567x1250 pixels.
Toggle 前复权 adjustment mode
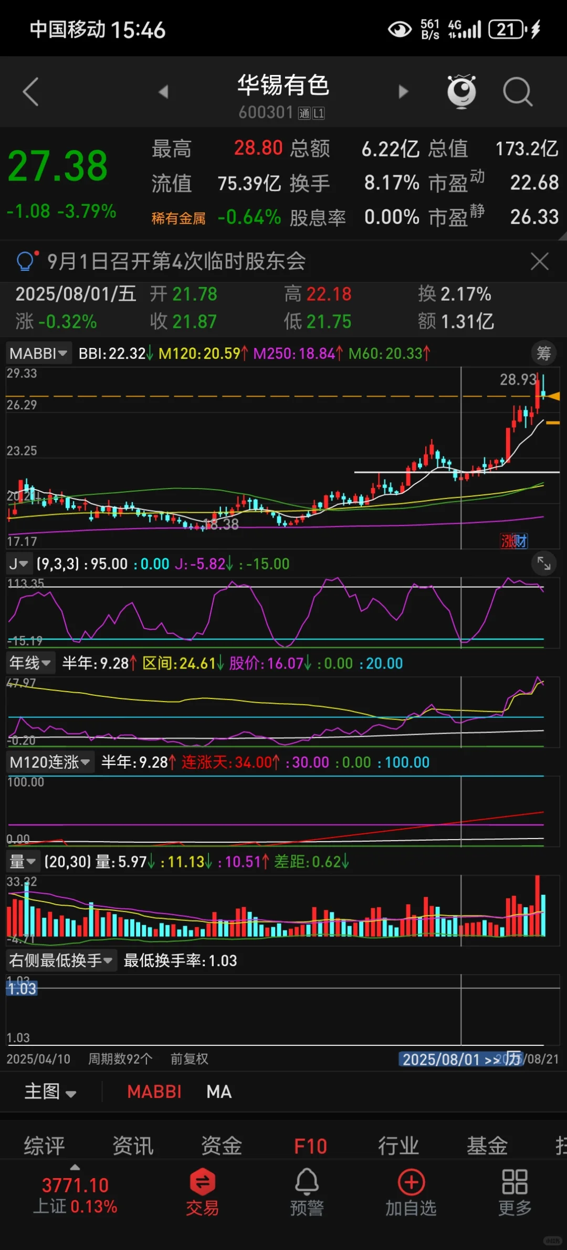190,1058
